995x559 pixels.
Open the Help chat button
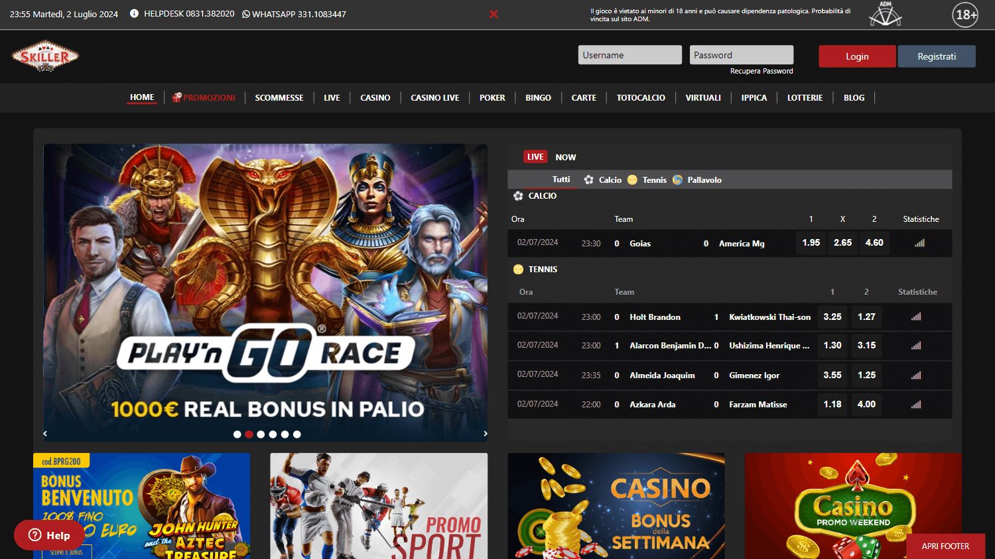coord(49,535)
